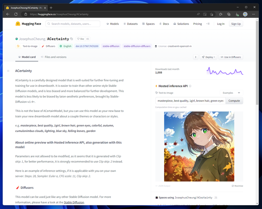Open the Pricing page
262x209 pixels.
click(x=198, y=24)
